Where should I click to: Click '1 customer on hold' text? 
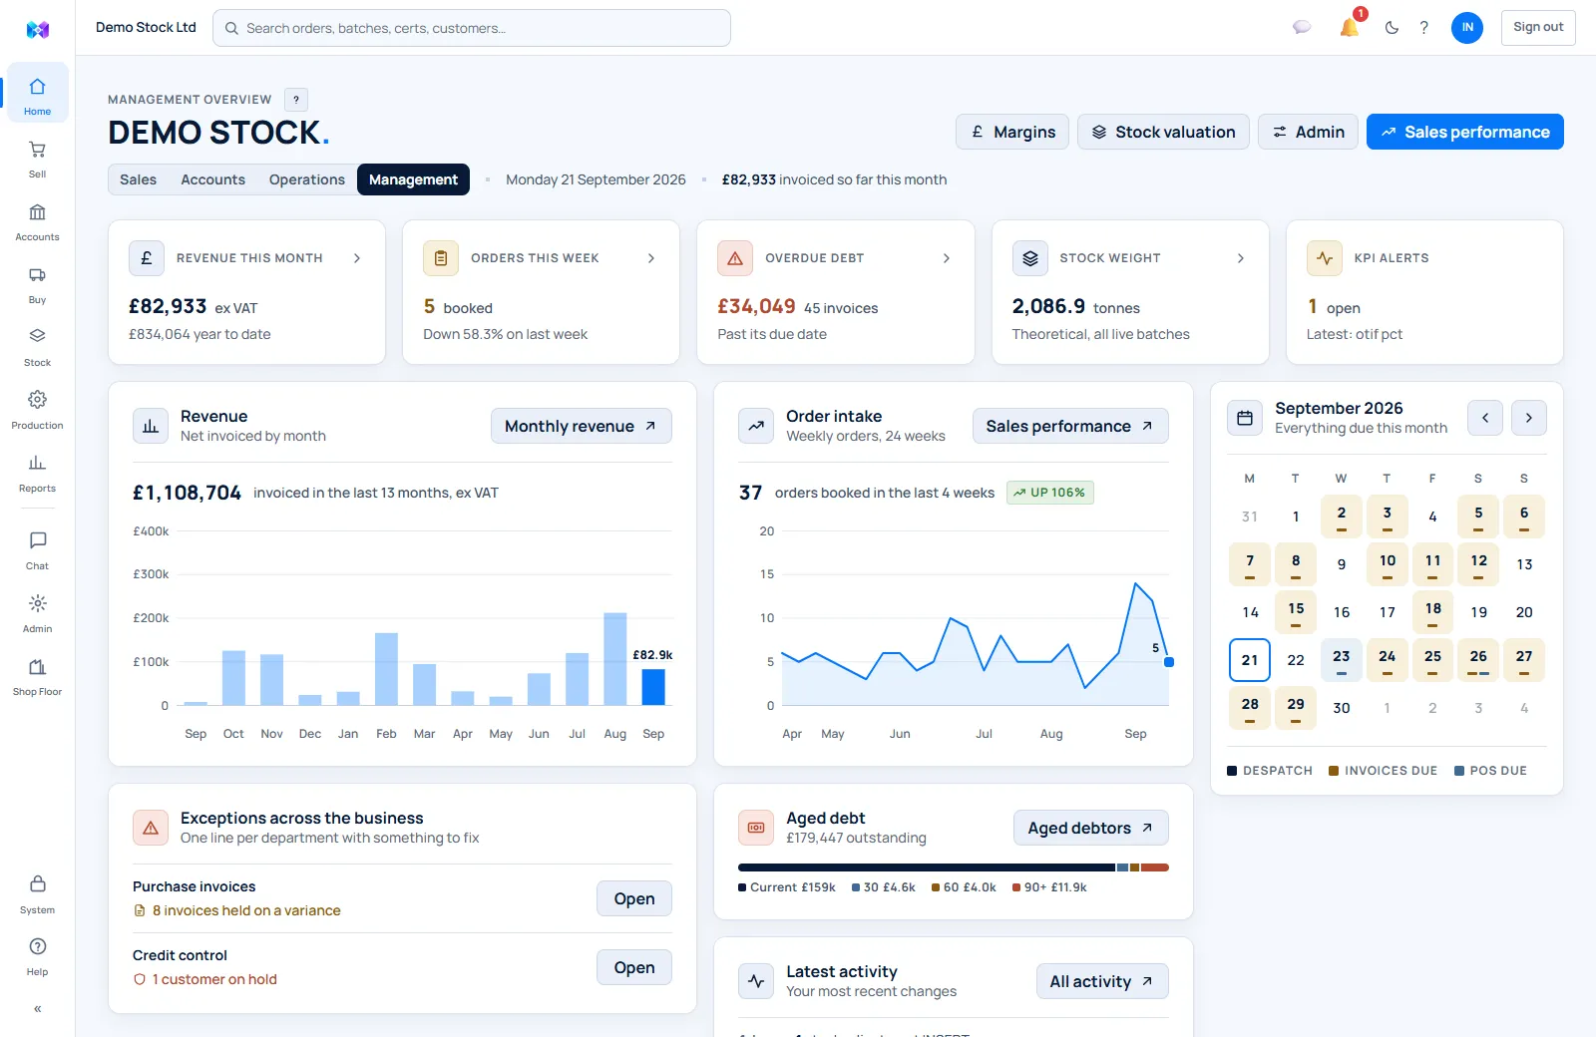click(x=214, y=979)
